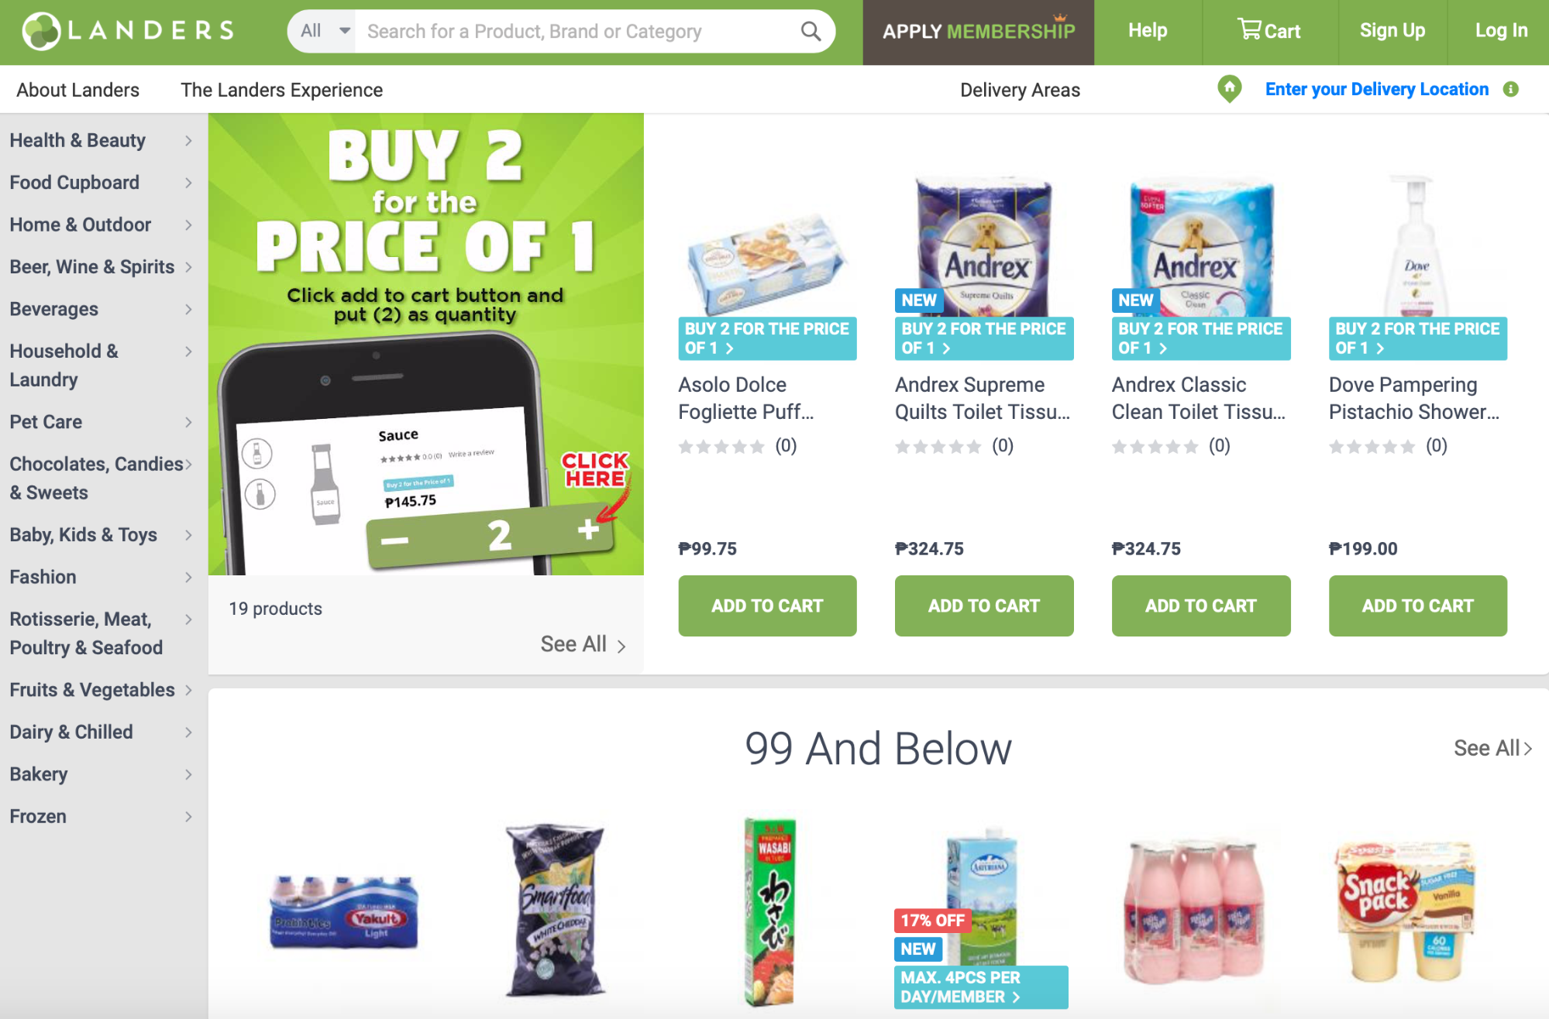Click the delivery location pin icon
The width and height of the screenshot is (1549, 1019).
pyautogui.click(x=1230, y=89)
